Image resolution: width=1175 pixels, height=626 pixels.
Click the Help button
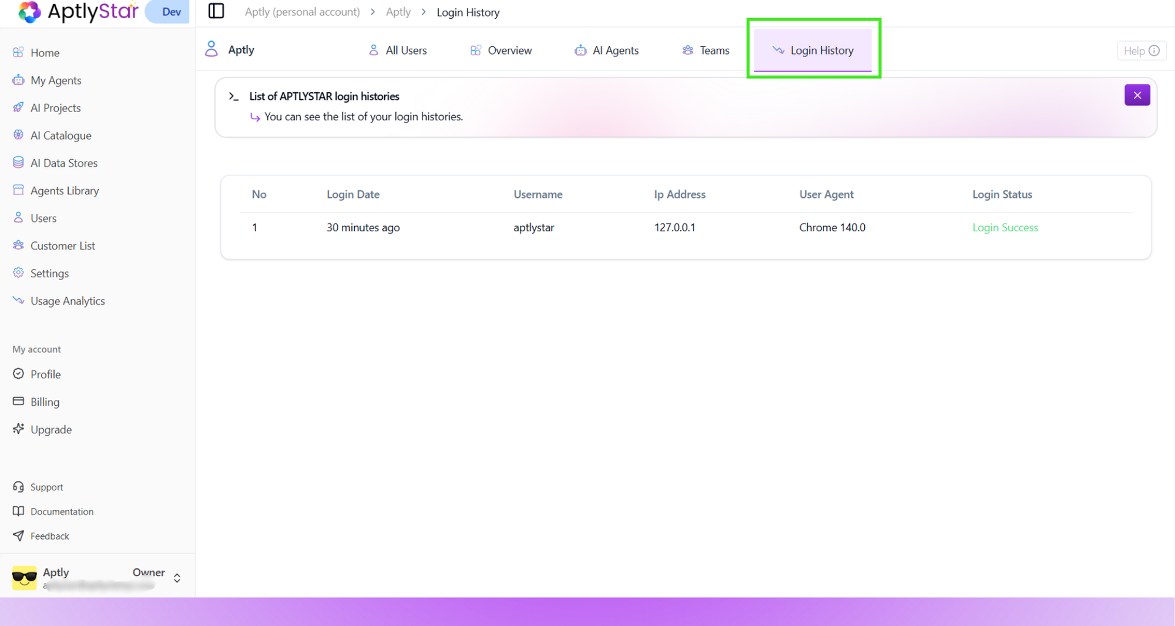click(x=1142, y=51)
